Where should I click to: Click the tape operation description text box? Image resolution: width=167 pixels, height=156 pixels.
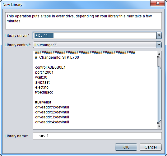coord(83,21)
